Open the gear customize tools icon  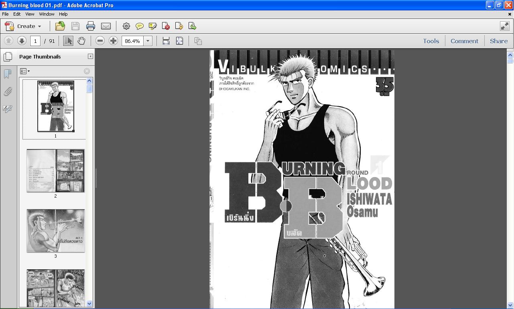click(126, 26)
